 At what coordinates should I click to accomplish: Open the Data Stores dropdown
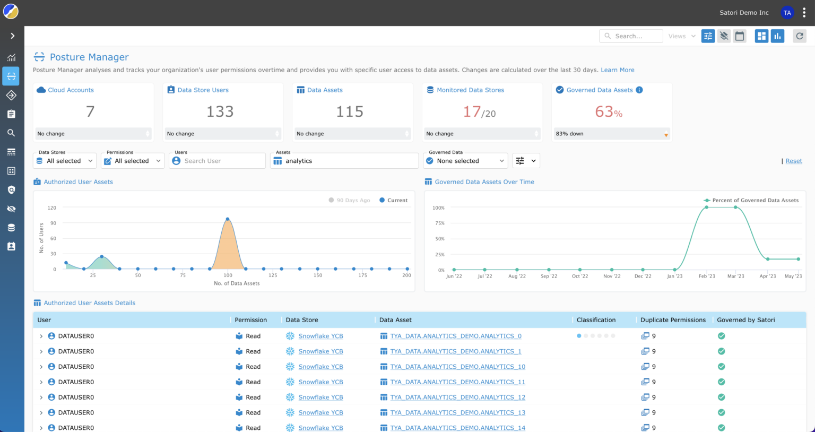coord(65,161)
